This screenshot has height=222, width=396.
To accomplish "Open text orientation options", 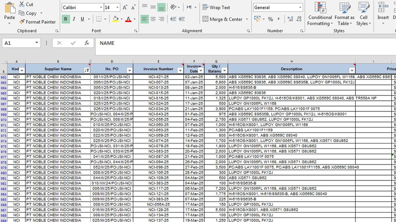I will (175, 7).
